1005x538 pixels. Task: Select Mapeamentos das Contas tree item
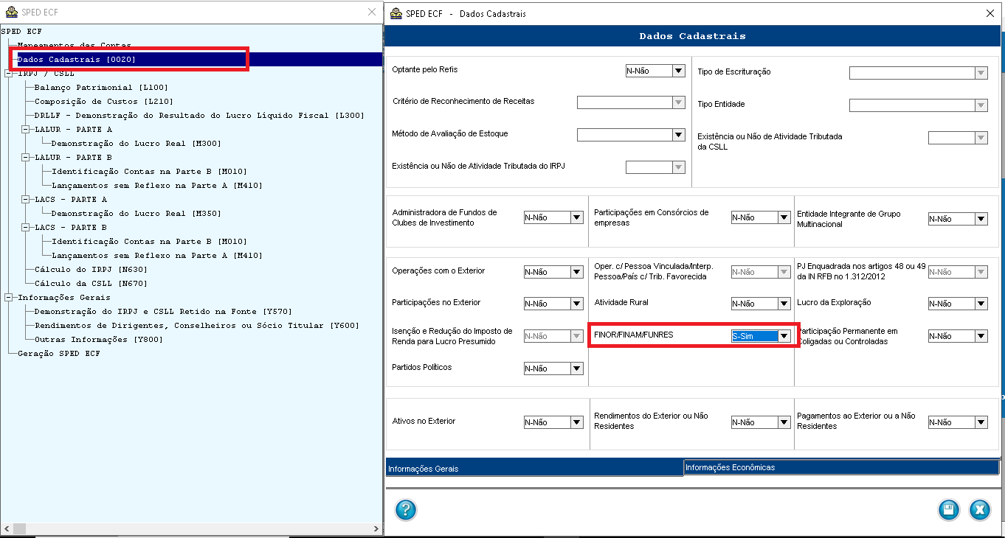point(74,46)
